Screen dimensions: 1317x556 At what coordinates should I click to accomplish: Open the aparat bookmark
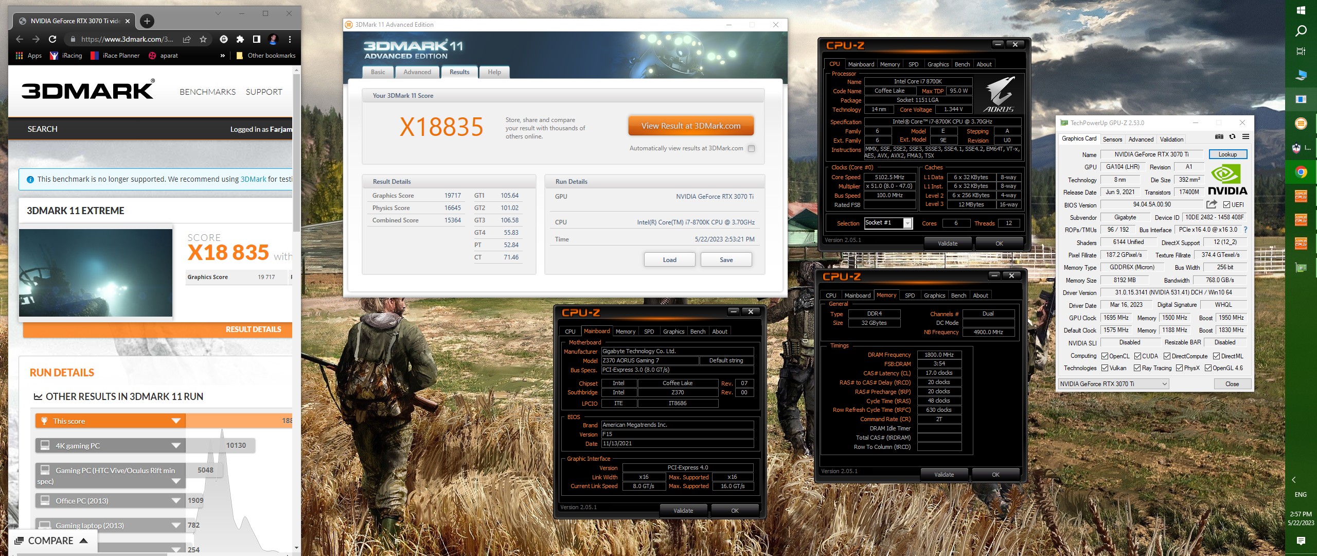tap(163, 56)
